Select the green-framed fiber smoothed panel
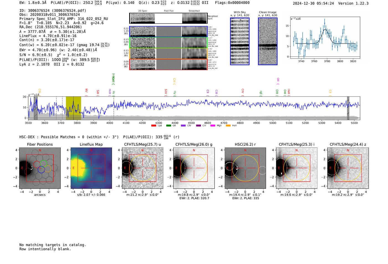Viewport: 388px width, 264px height. [x=194, y=43]
